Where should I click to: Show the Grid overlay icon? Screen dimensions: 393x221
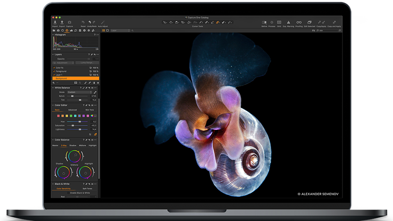point(279,22)
